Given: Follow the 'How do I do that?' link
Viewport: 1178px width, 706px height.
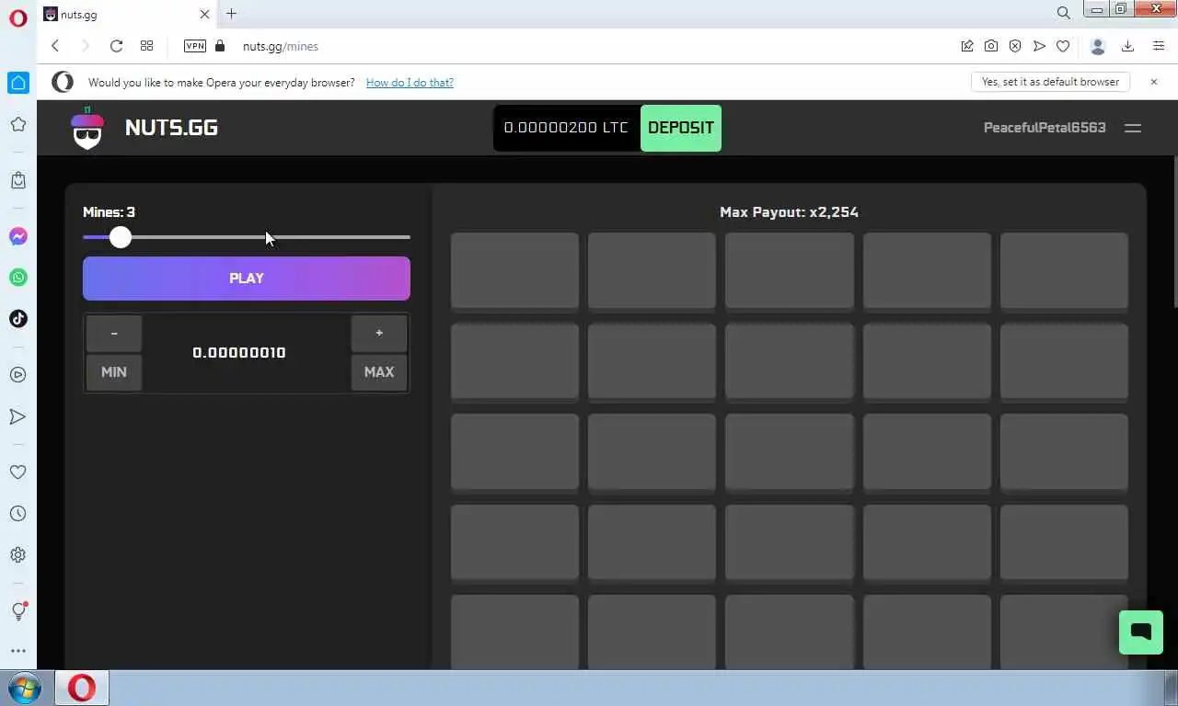Looking at the screenshot, I should 410,83.
